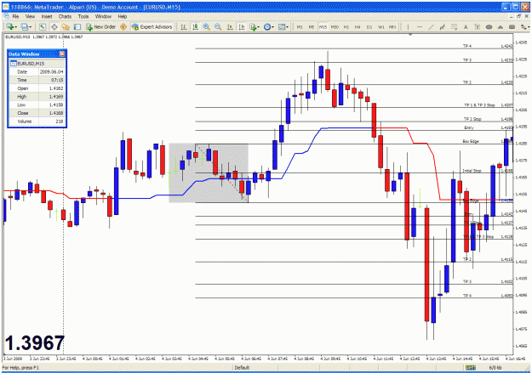The image size is (532, 373).
Task: Open the Insert menu
Action: coord(47,16)
